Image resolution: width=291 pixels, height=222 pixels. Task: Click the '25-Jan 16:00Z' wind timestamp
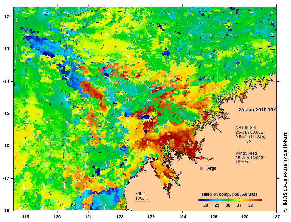(250, 158)
